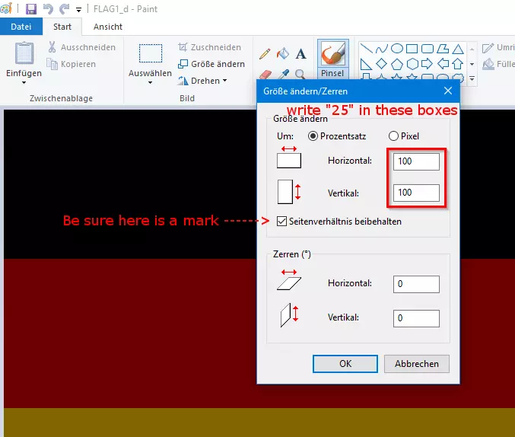Select the Triangle shape
The image size is (515, 437).
click(x=458, y=49)
